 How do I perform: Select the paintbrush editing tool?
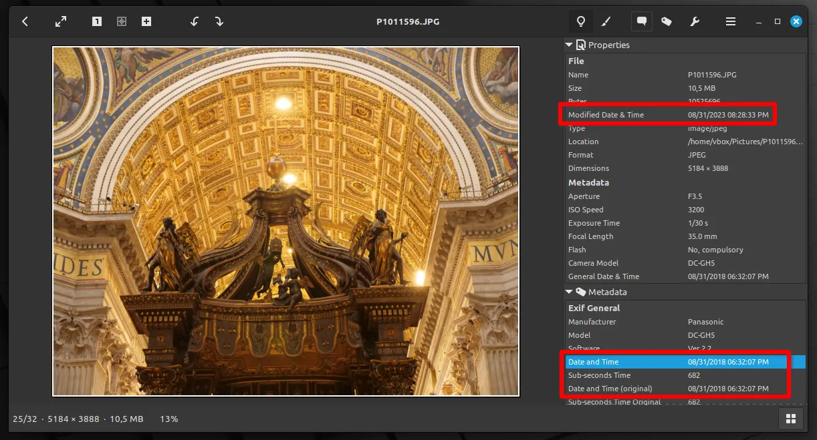606,21
